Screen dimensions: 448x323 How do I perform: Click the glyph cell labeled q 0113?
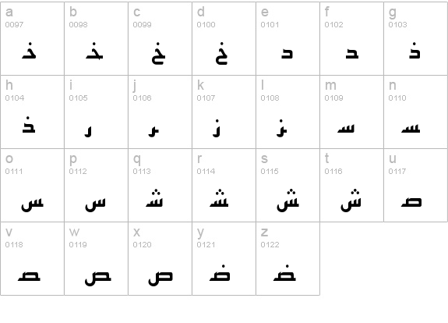(x=160, y=185)
